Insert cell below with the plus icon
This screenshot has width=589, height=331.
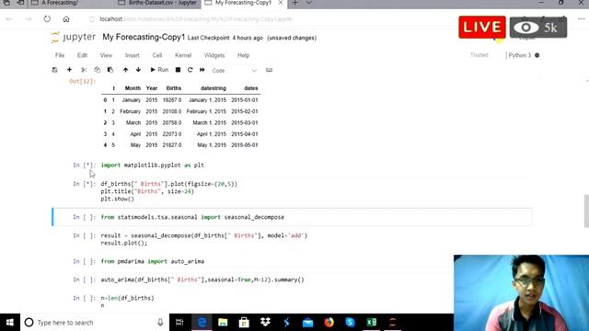(x=69, y=70)
